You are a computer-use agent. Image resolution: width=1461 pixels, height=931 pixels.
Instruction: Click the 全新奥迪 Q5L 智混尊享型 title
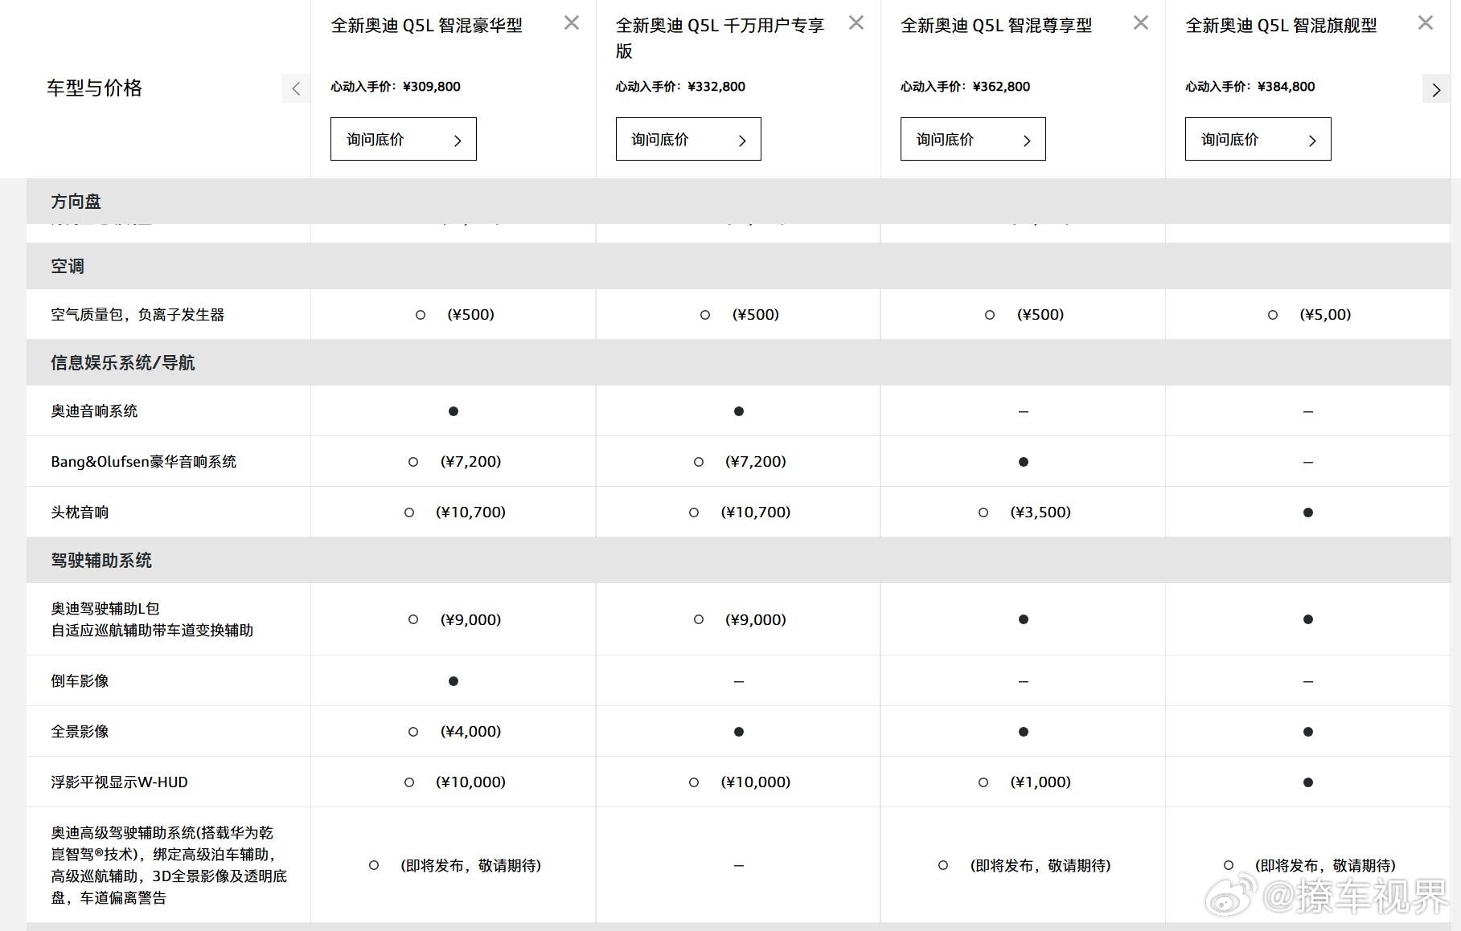click(996, 26)
